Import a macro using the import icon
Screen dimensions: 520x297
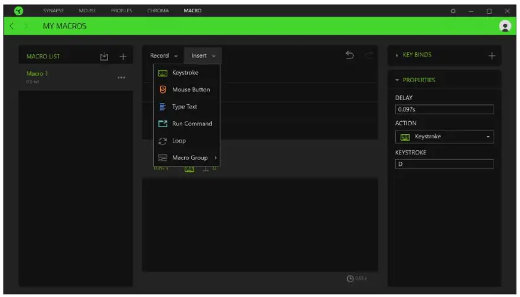[x=104, y=56]
